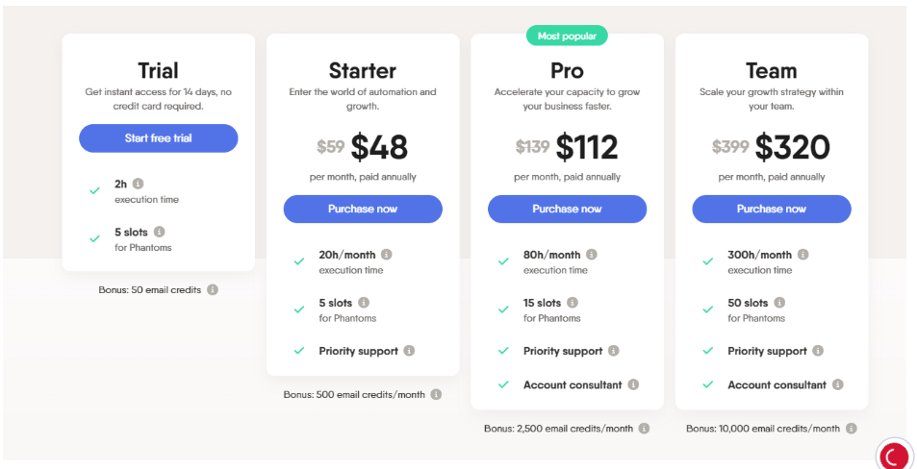
Task: Open info icon beside Trial 5 slots
Action: pyautogui.click(x=159, y=232)
